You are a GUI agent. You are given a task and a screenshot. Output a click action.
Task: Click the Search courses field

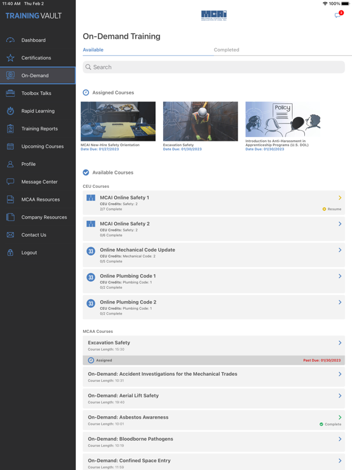(x=214, y=67)
